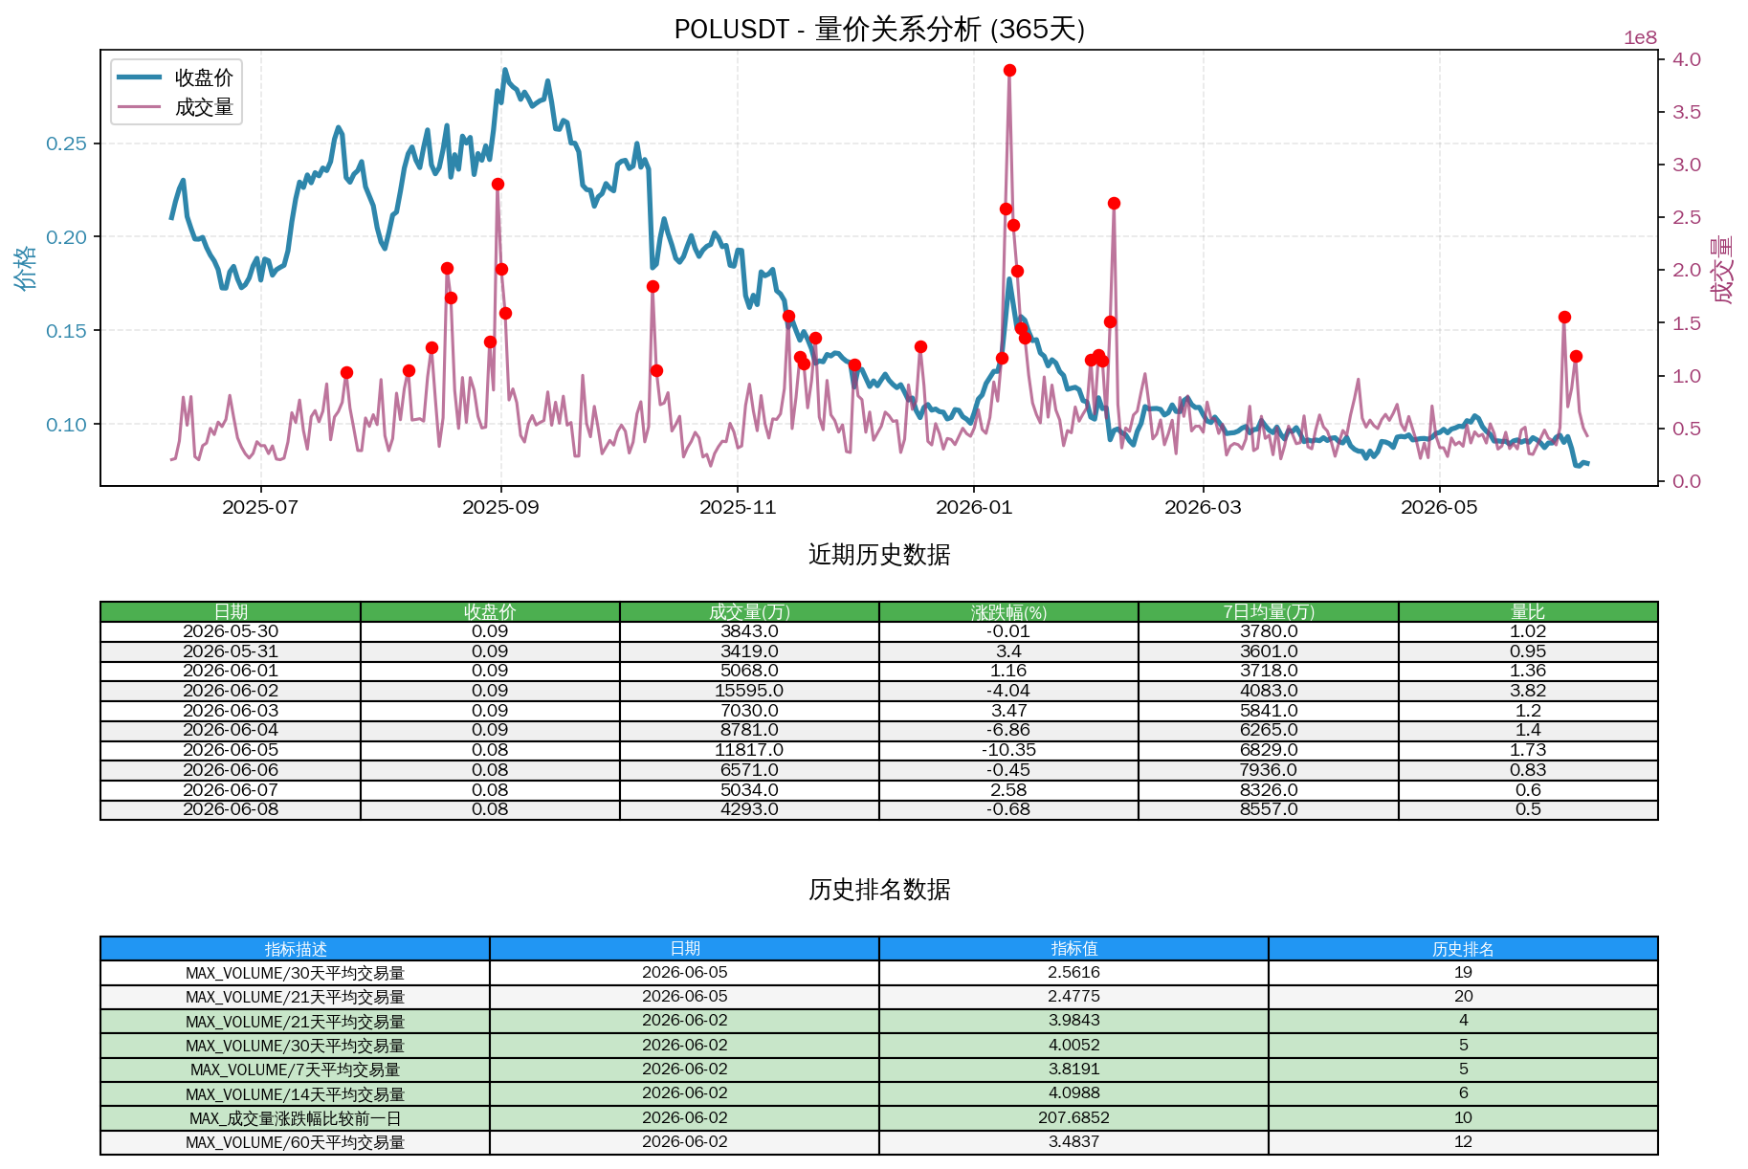Screen dimensions: 1748x1169
Task: Click the green 涨跌幅(%) column header
Action: 1008,611
